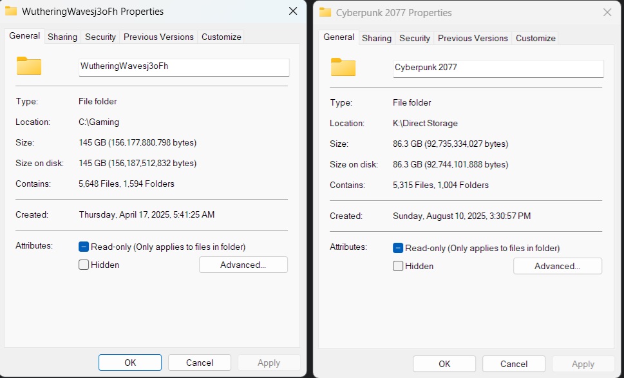Click created date Thursday, April 17, 2025

(x=124, y=215)
